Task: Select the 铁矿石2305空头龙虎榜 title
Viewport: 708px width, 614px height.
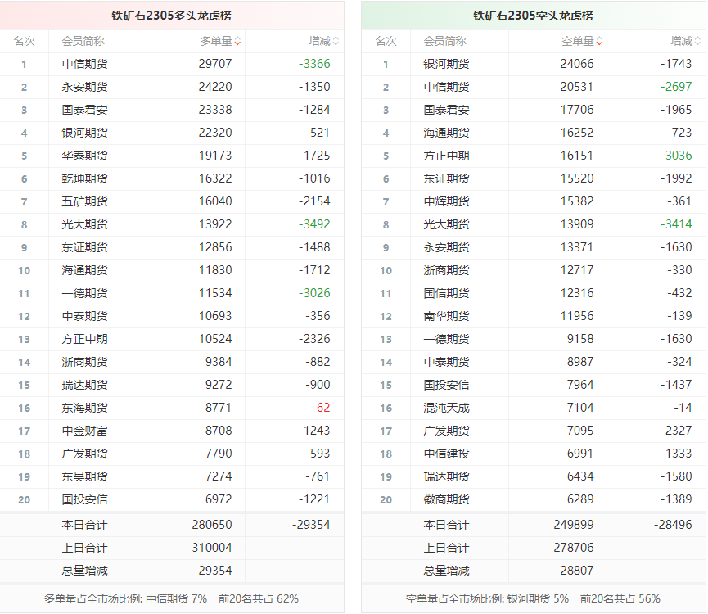Action: pos(534,16)
